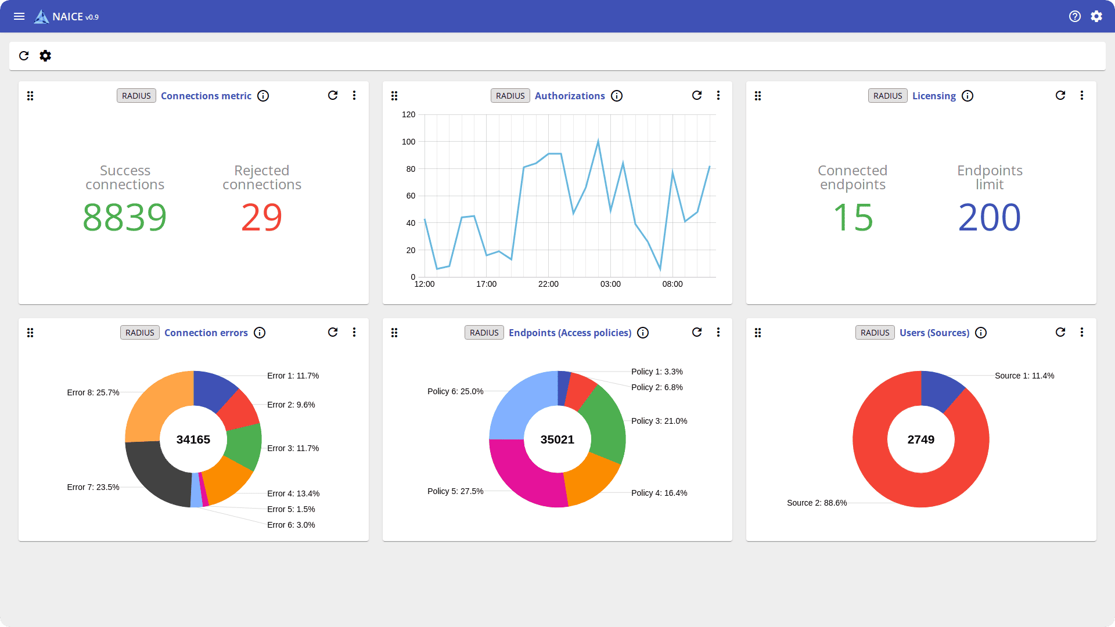Refresh the Connections metric widget
The width and height of the screenshot is (1115, 627).
(x=333, y=95)
